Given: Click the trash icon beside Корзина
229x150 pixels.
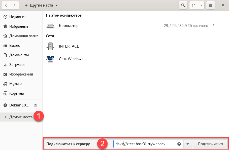Looking at the screenshot, I should tap(5, 93).
